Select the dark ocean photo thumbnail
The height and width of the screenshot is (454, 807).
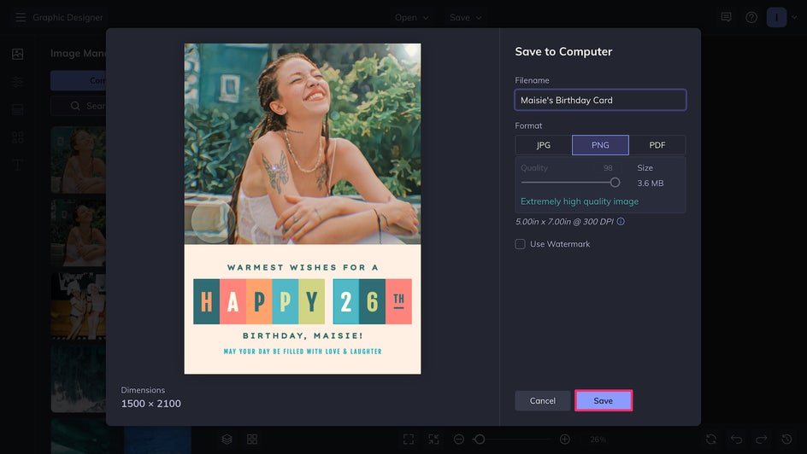[x=79, y=379]
